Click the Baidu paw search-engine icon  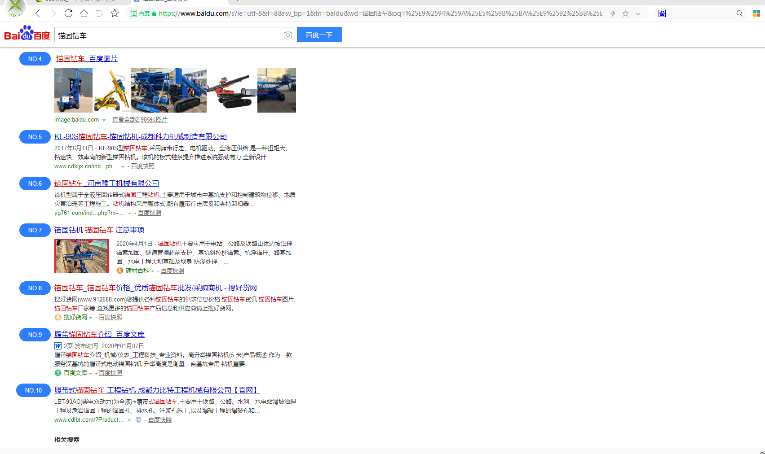(662, 13)
